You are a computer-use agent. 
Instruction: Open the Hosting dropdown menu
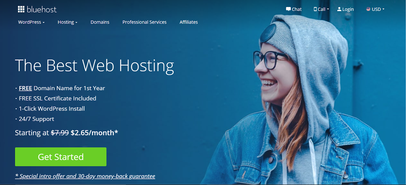tap(67, 22)
